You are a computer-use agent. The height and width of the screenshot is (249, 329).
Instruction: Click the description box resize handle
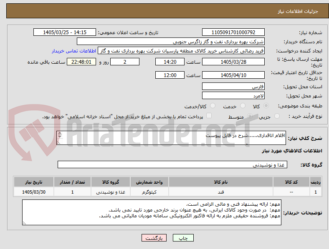click(58, 143)
